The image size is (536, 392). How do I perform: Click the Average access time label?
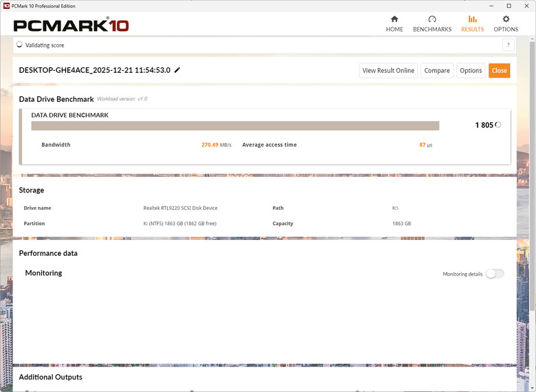click(269, 144)
